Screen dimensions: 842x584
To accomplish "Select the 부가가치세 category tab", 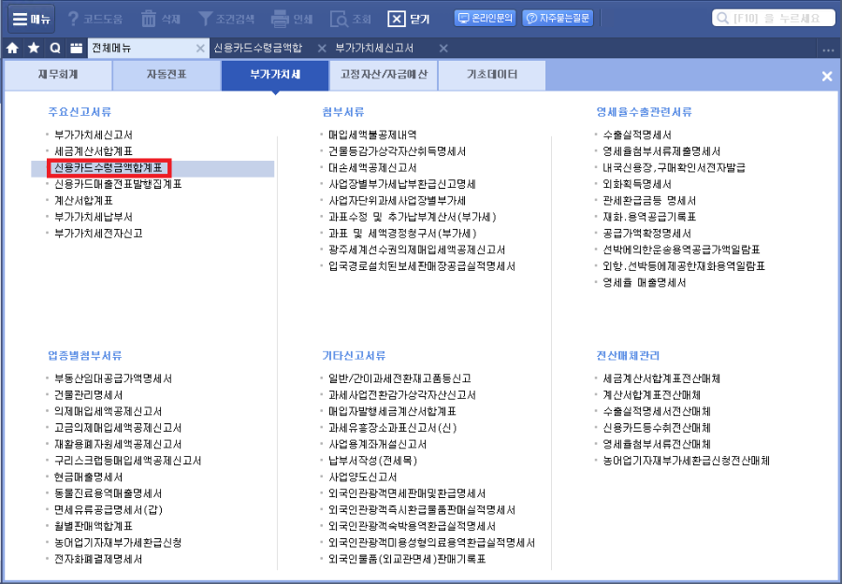I will (275, 75).
